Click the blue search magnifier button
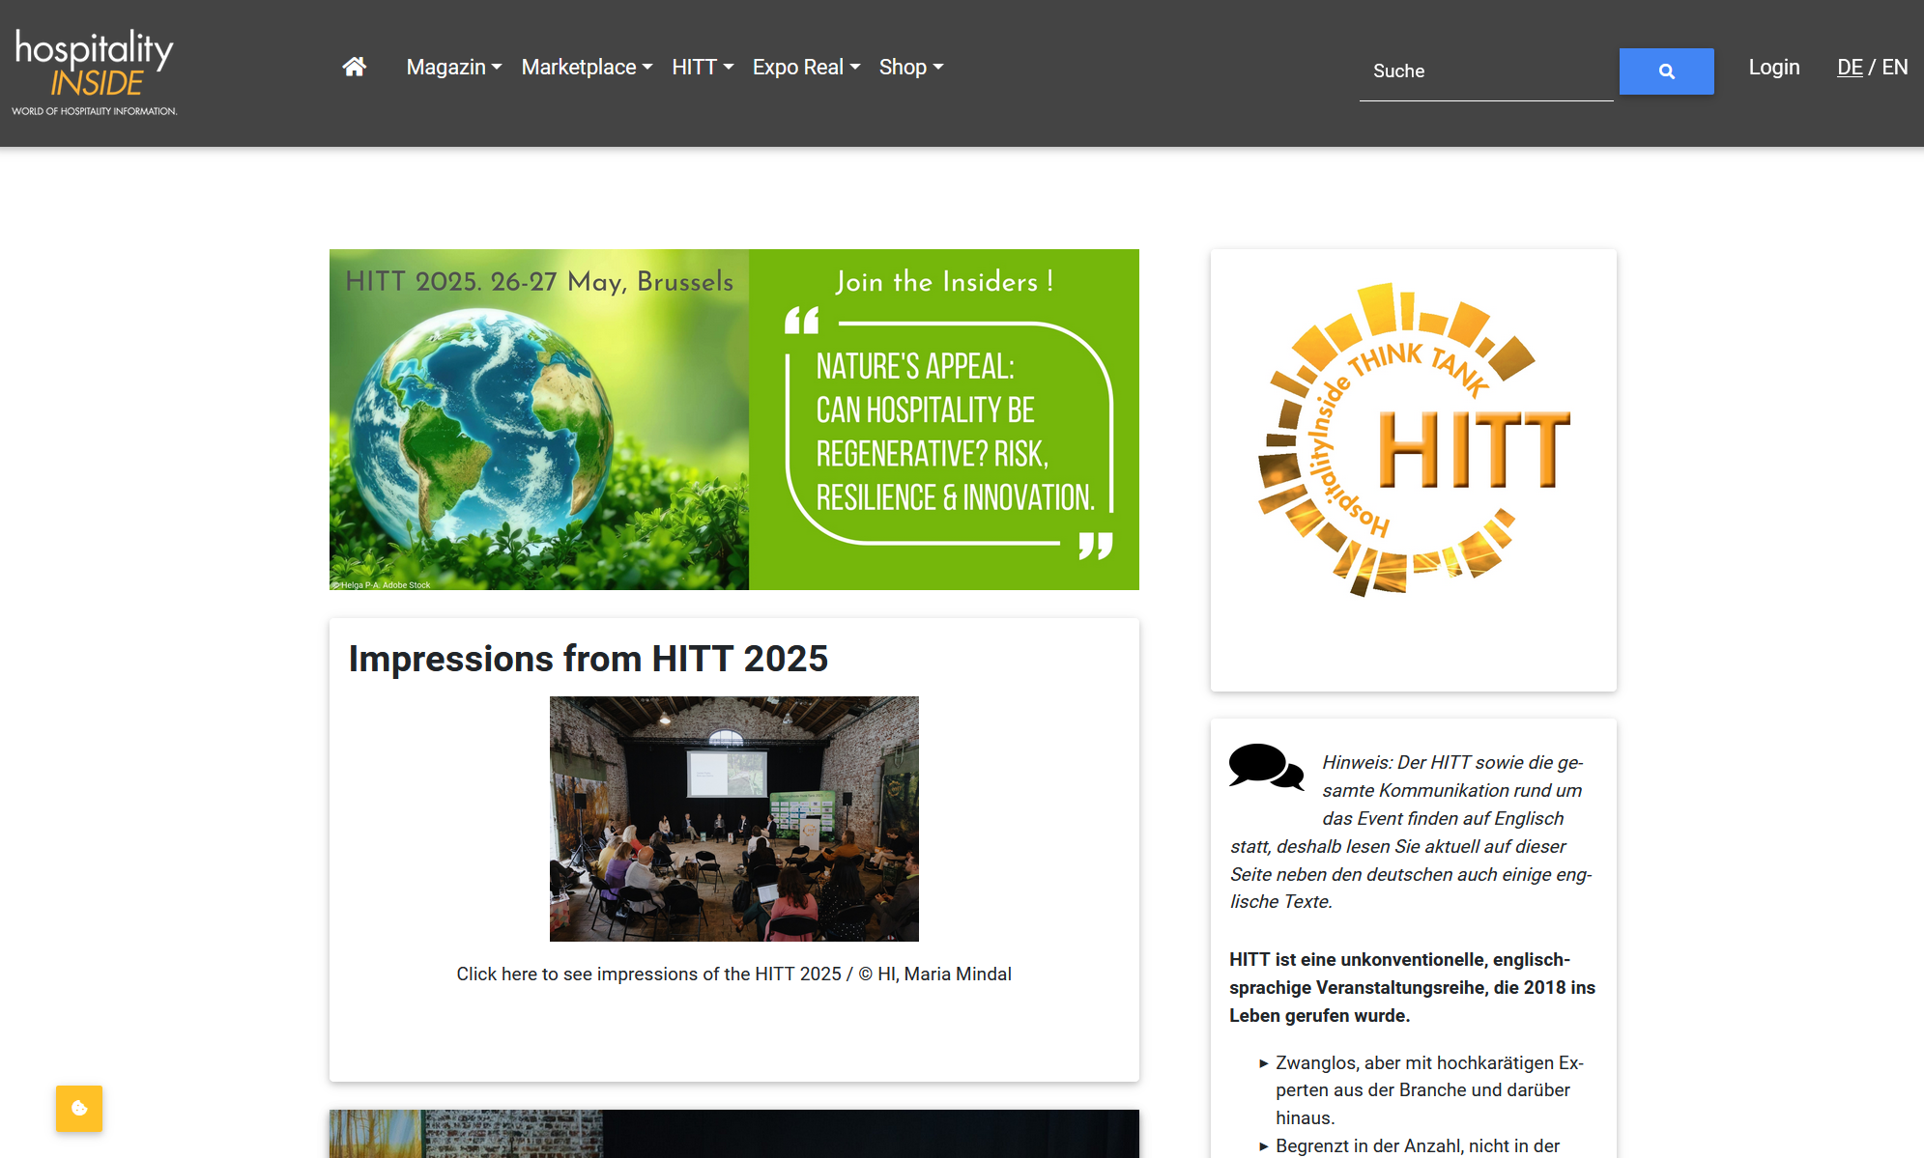 (x=1666, y=71)
